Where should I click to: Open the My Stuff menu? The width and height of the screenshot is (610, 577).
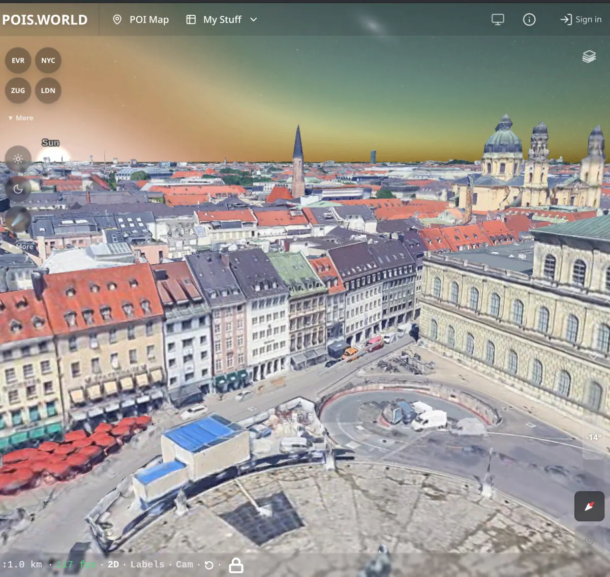pos(222,19)
